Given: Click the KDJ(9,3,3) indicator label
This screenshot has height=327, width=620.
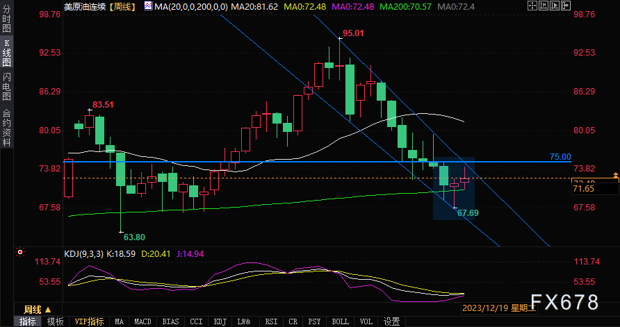Looking at the screenshot, I should pos(84,254).
